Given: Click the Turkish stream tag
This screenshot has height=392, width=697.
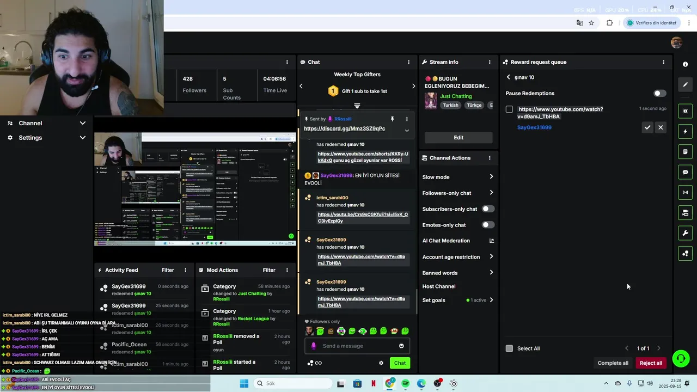Looking at the screenshot, I should click(x=450, y=105).
